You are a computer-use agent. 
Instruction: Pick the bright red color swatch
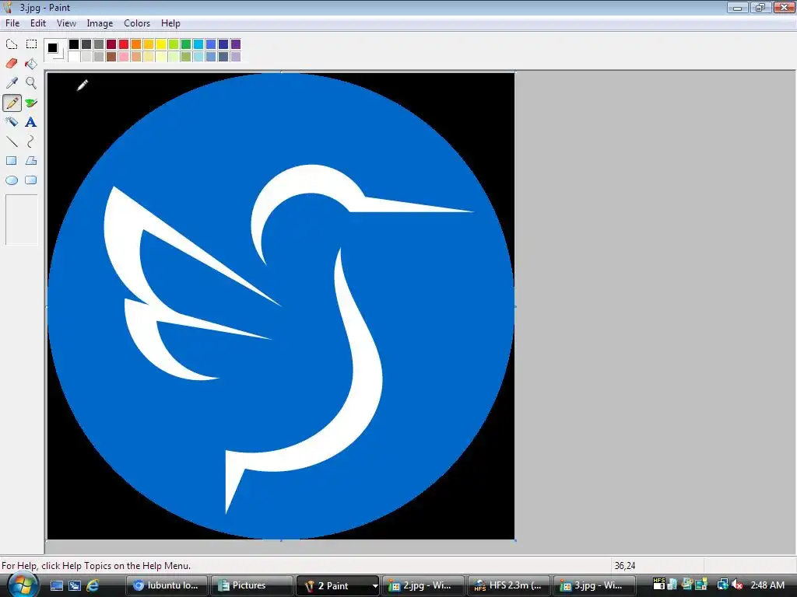click(x=124, y=44)
